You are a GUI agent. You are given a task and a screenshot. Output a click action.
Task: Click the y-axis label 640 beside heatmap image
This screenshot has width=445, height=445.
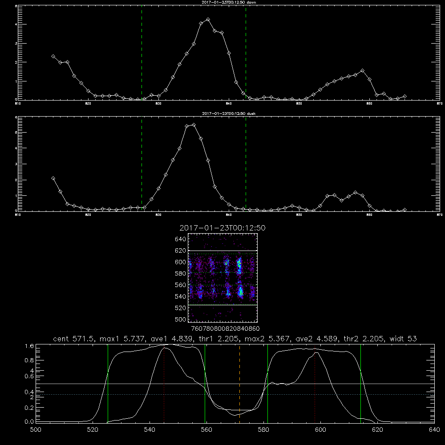tap(181, 239)
